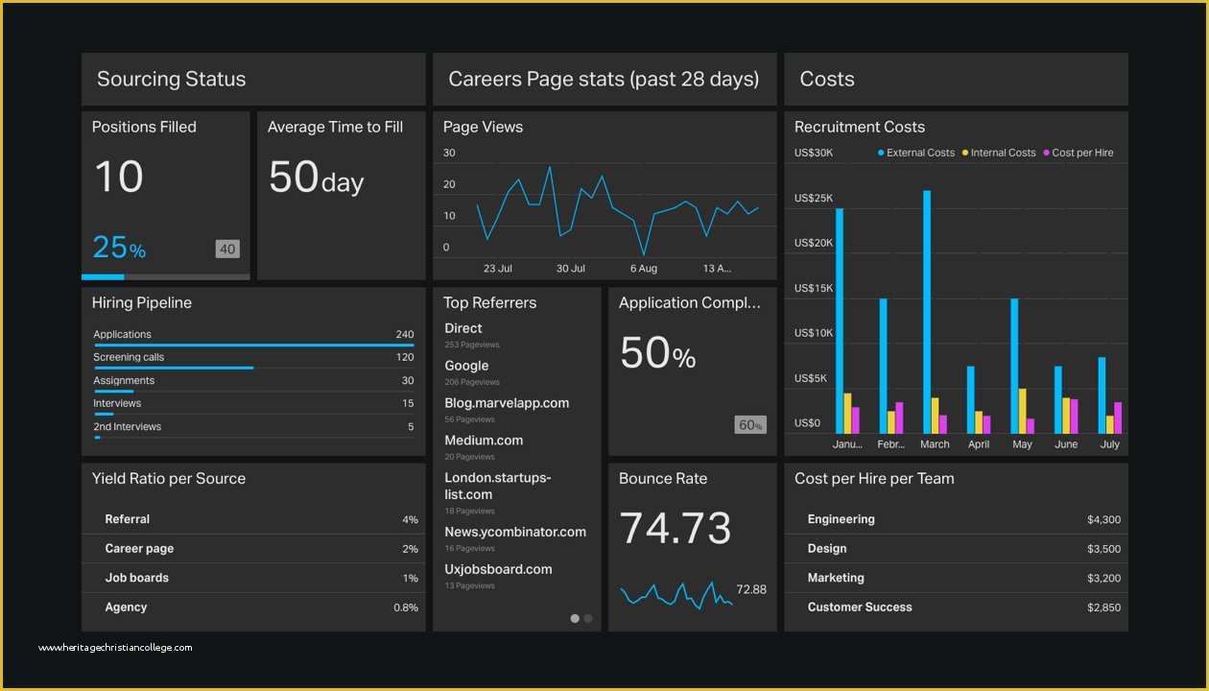
Task: Click the $2,850 Customer Success value
Action: point(1103,608)
